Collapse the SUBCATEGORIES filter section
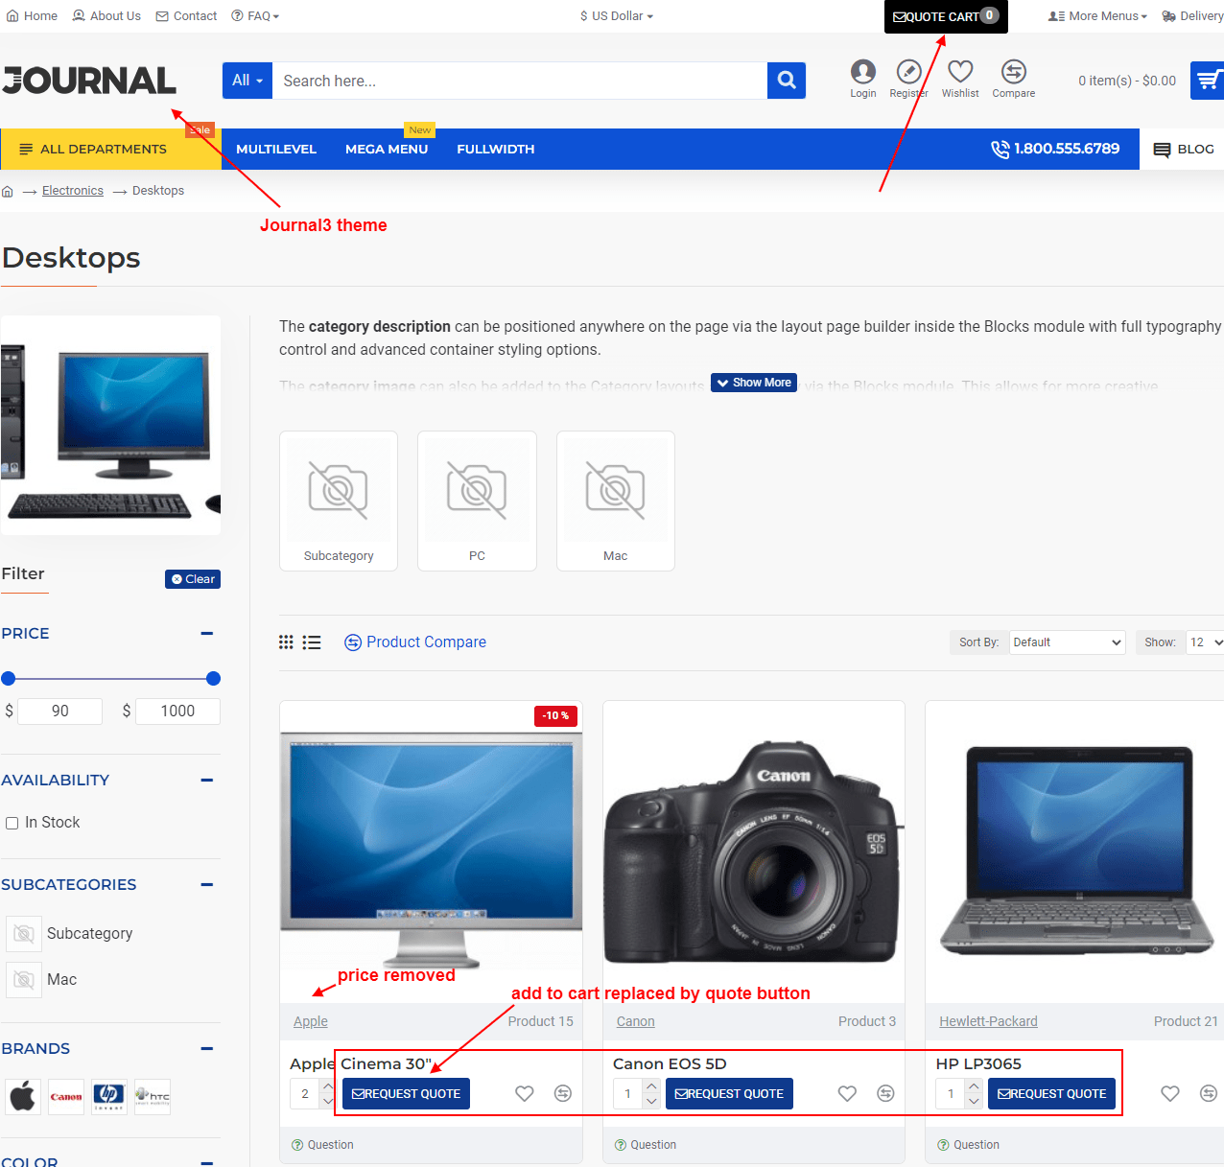Image resolution: width=1224 pixels, height=1167 pixels. point(207,885)
